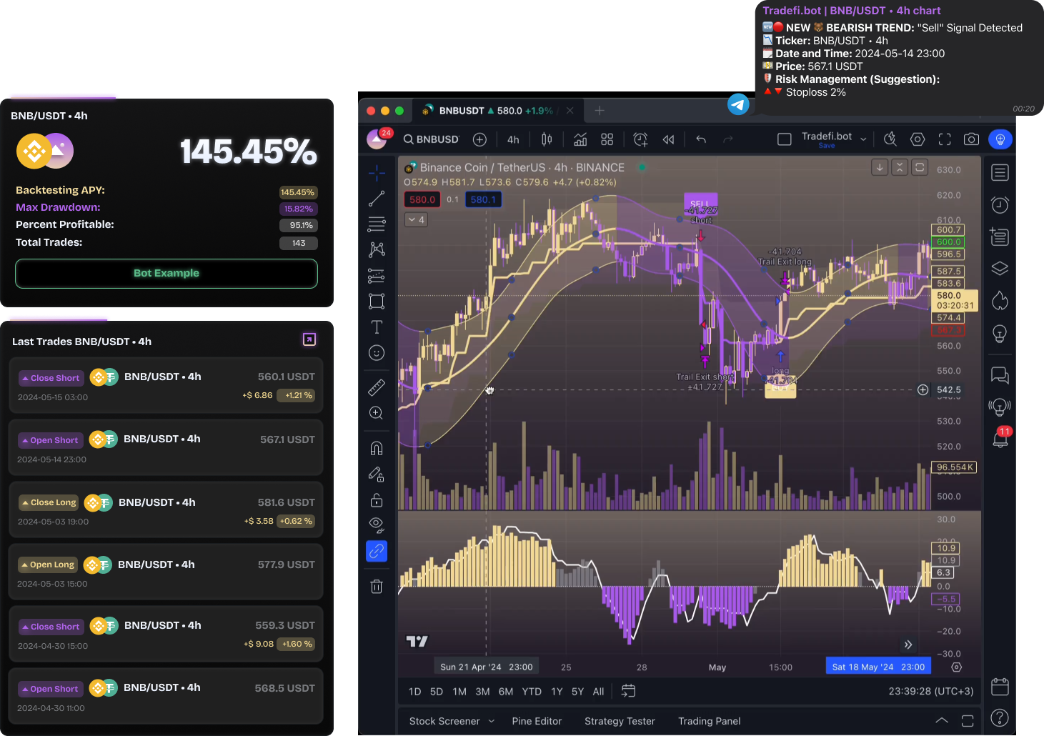
Task: Open the Stock Screener dropdown arrow
Action: [x=492, y=721]
